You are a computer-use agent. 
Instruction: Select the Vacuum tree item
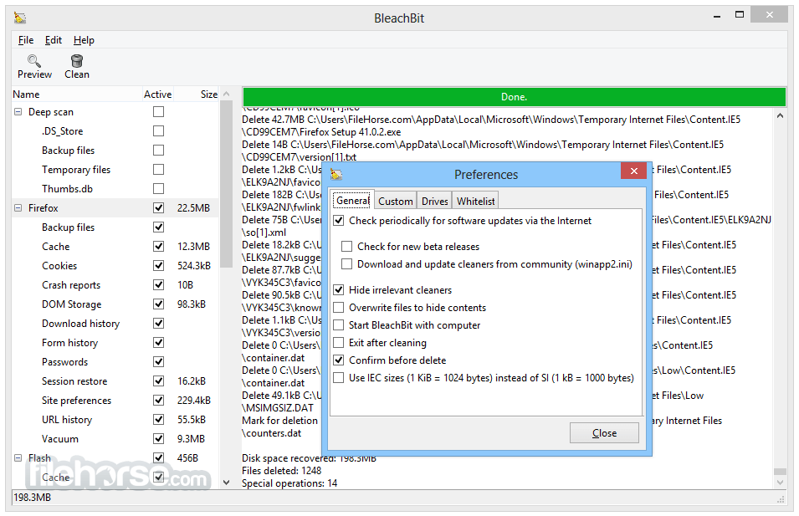60,439
